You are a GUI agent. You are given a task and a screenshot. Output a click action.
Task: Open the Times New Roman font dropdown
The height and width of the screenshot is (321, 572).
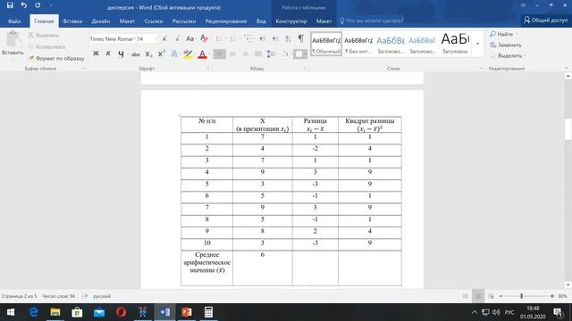[135, 38]
